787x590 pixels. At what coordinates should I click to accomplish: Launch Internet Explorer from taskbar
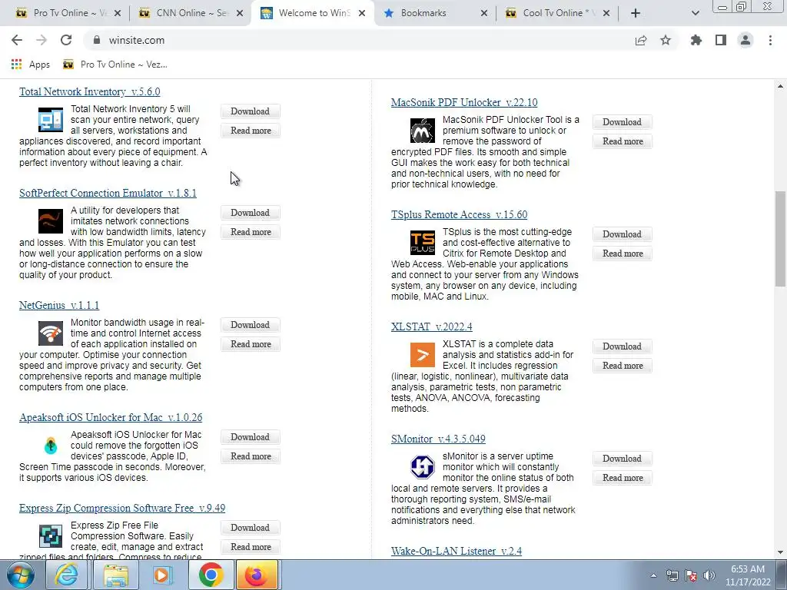click(67, 575)
